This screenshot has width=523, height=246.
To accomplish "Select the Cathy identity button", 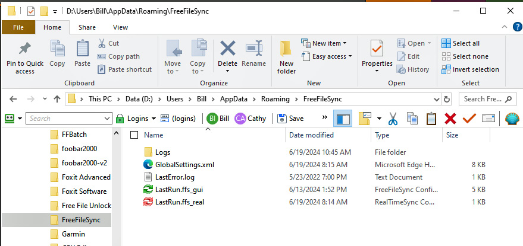I will point(250,119).
